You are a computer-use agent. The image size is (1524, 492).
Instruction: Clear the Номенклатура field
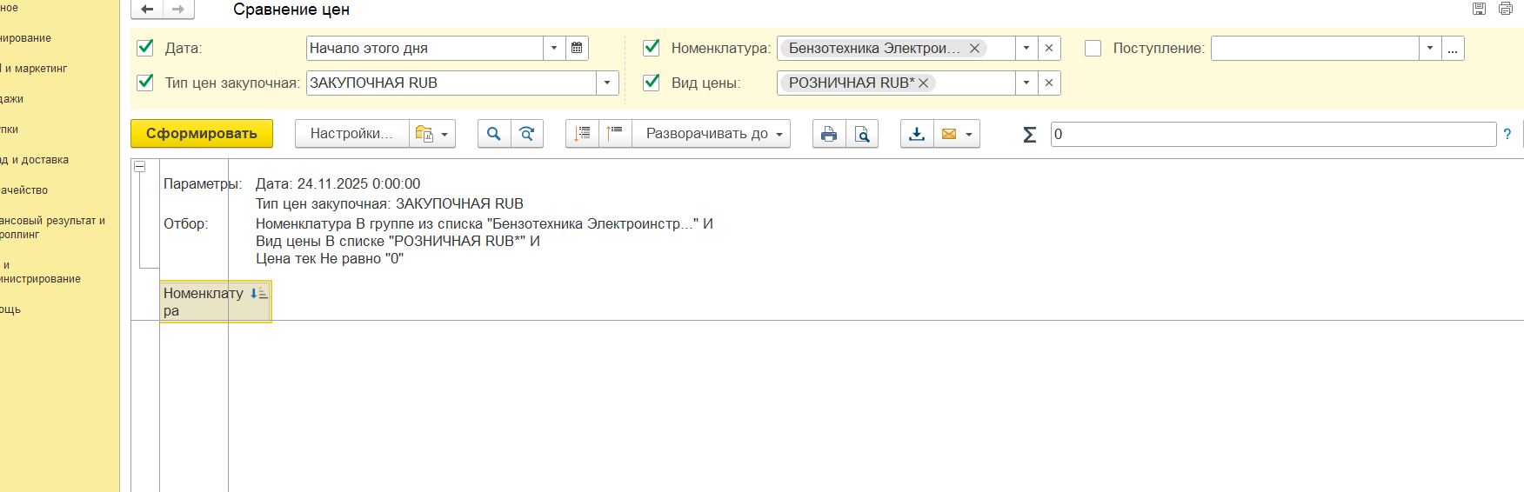click(1049, 48)
